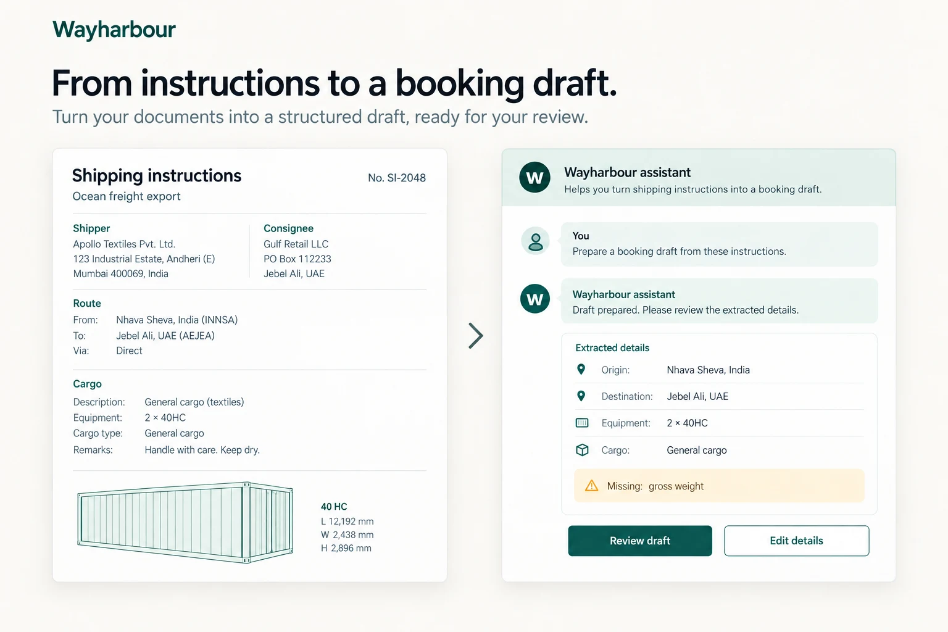948x632 pixels.
Task: Click the Equipment container icon
Action: pos(582,423)
